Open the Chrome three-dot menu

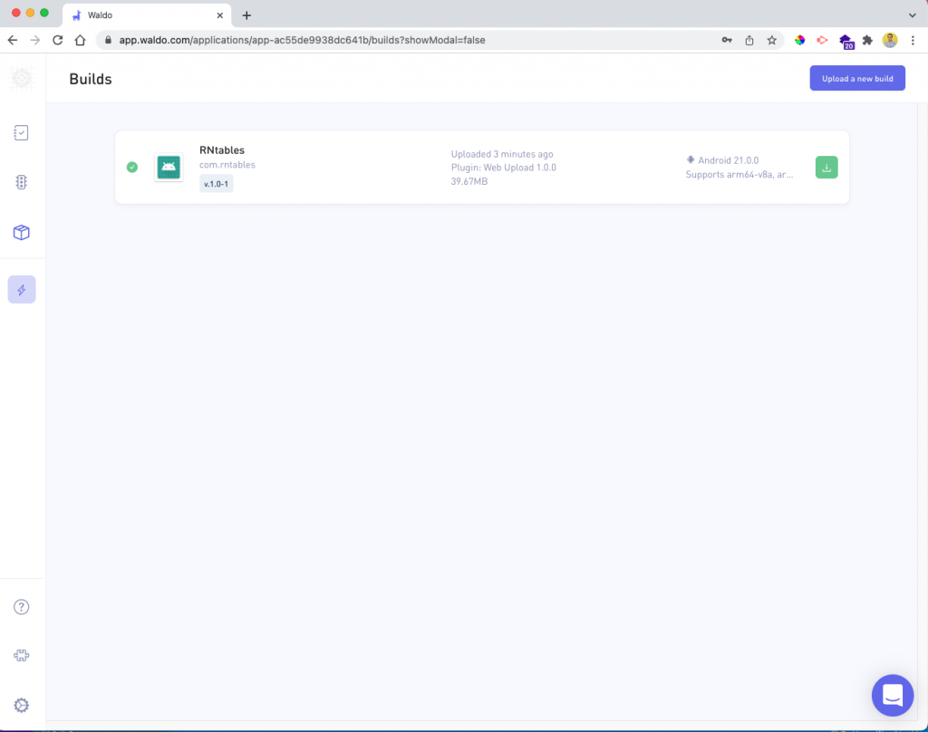913,40
